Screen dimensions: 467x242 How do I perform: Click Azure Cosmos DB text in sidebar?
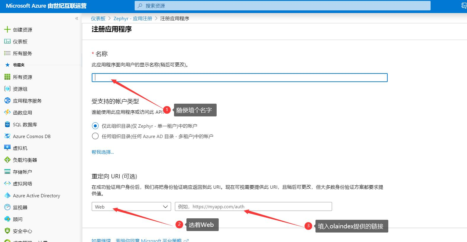tap(32, 136)
